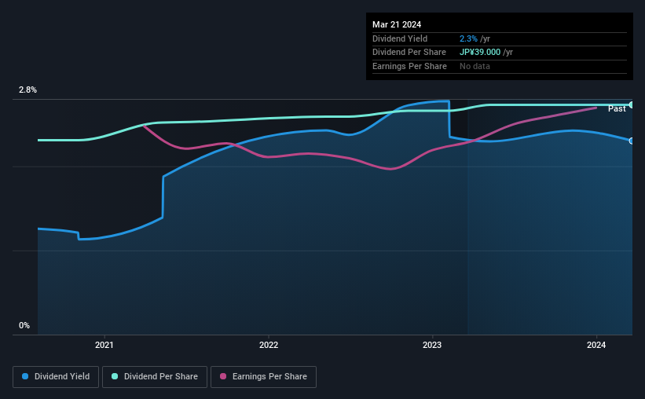Viewport: 645px width, 399px height.
Task: Click the 2.3% dividend yield value
Action: pos(468,38)
